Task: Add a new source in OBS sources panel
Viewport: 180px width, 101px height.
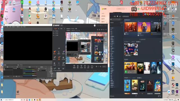Action: (x=14, y=76)
